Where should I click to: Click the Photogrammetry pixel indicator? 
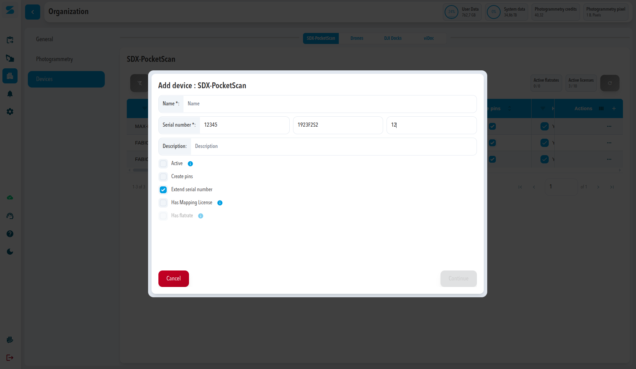tap(606, 12)
